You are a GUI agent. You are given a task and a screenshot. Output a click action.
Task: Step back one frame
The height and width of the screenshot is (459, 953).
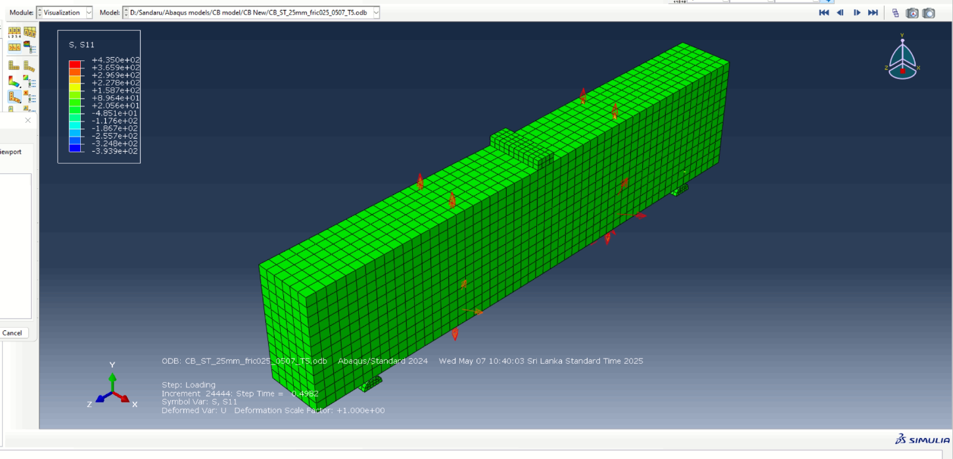click(x=840, y=12)
